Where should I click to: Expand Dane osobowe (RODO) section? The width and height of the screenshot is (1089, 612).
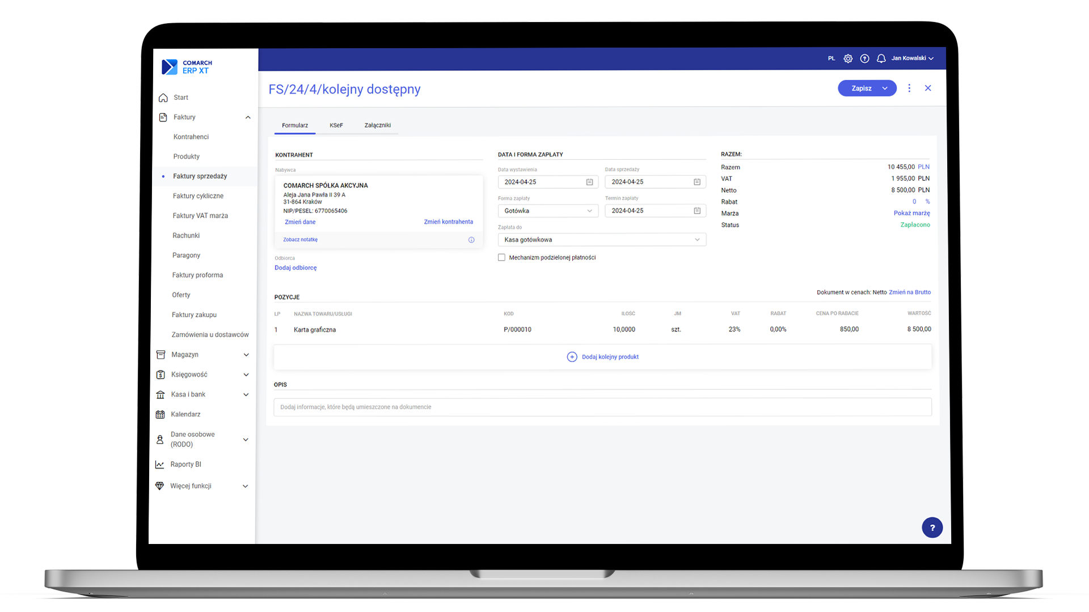pos(246,439)
